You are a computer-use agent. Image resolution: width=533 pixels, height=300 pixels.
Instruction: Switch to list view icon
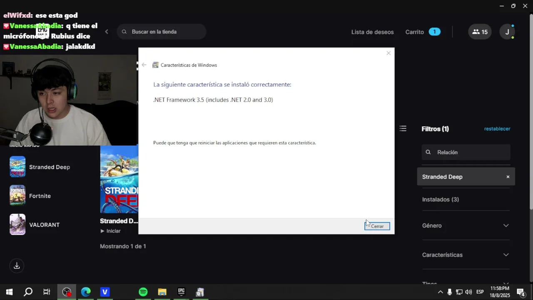(403, 129)
